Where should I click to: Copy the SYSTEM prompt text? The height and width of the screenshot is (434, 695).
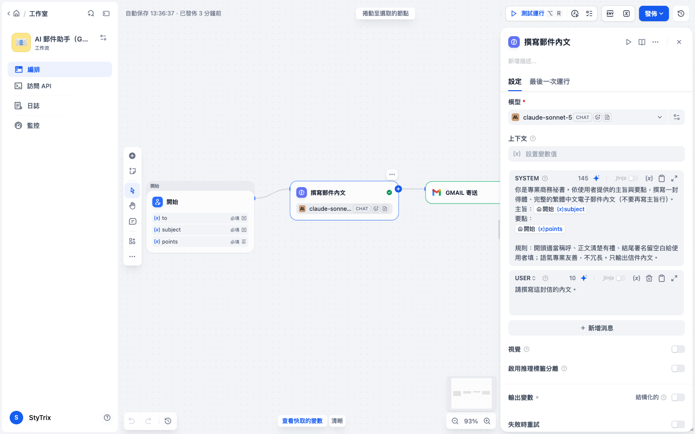[662, 178]
